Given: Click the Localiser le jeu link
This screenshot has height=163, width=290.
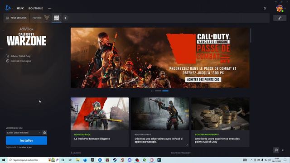Looking at the screenshot, I should pos(25,147).
